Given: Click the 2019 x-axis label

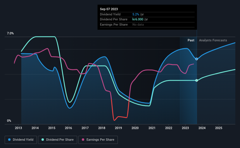Looking at the screenshot, I should pos(118,128).
